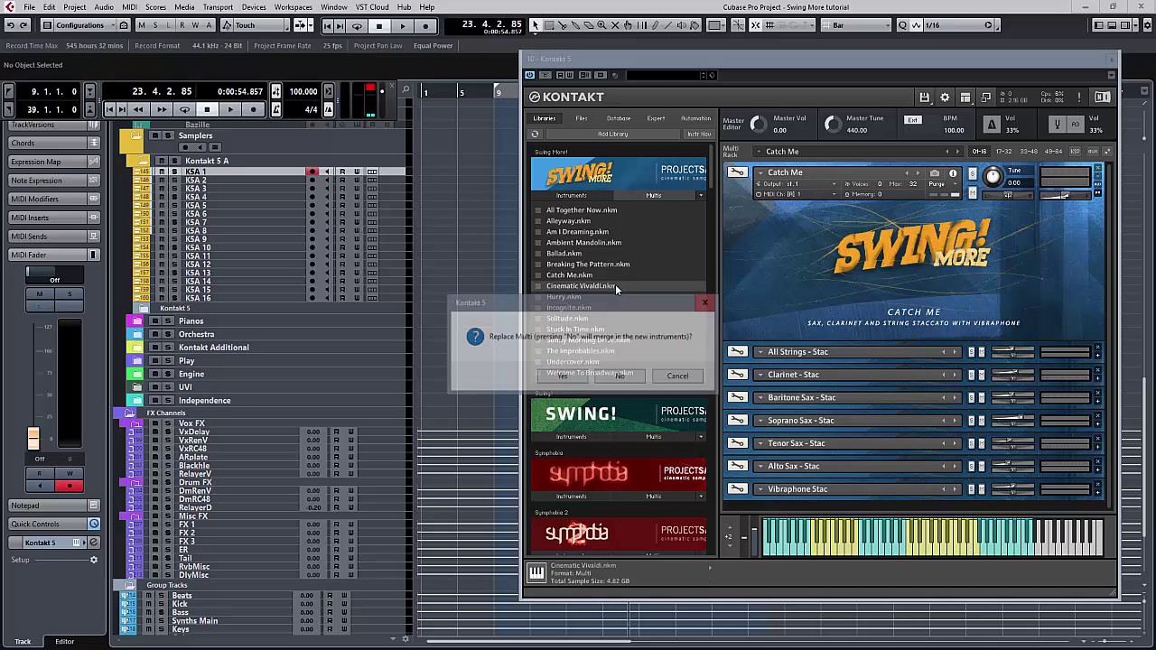
Task: Tick the All Together Now.nkm checkbox
Action: click(x=538, y=210)
